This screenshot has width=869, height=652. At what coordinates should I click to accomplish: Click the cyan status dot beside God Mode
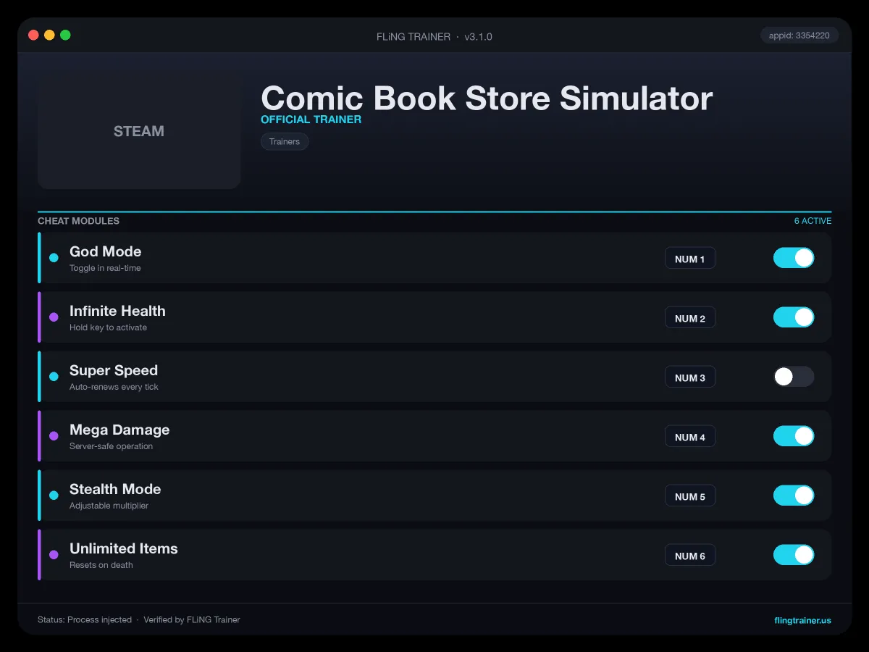click(x=54, y=258)
